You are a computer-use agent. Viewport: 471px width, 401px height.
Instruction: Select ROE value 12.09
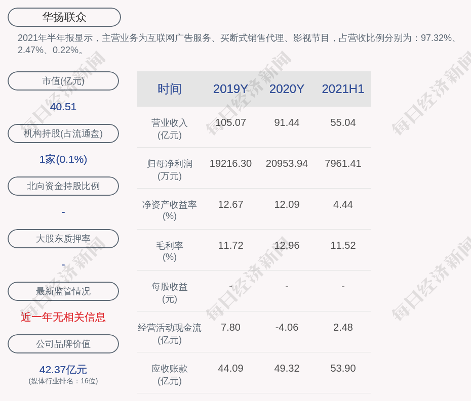pyautogui.click(x=287, y=205)
